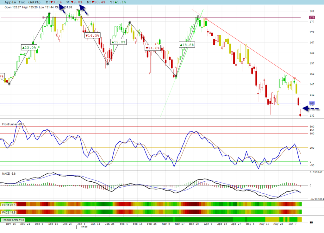Click the Feb 15 date label
The width and height of the screenshot is (324, 233).
pyautogui.click(x=138, y=224)
